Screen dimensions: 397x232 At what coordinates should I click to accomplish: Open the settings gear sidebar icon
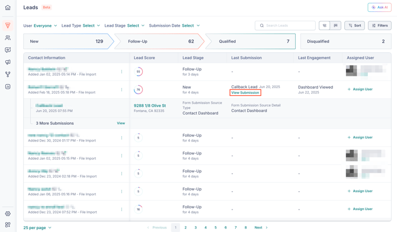[x=8, y=214]
